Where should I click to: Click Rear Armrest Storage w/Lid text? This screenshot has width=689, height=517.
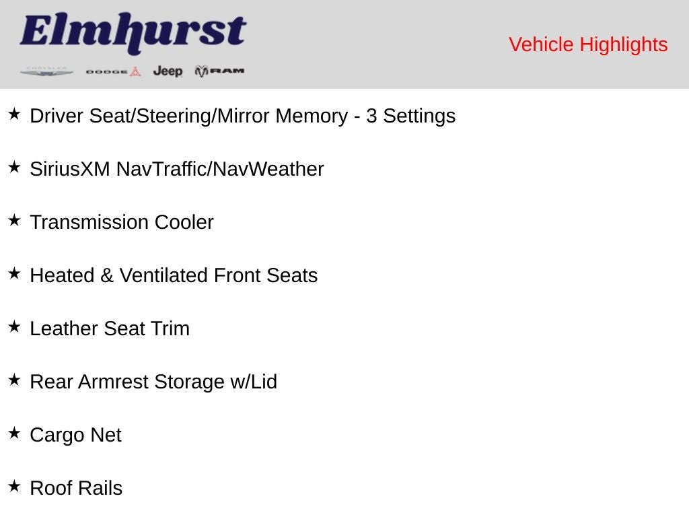153,382
